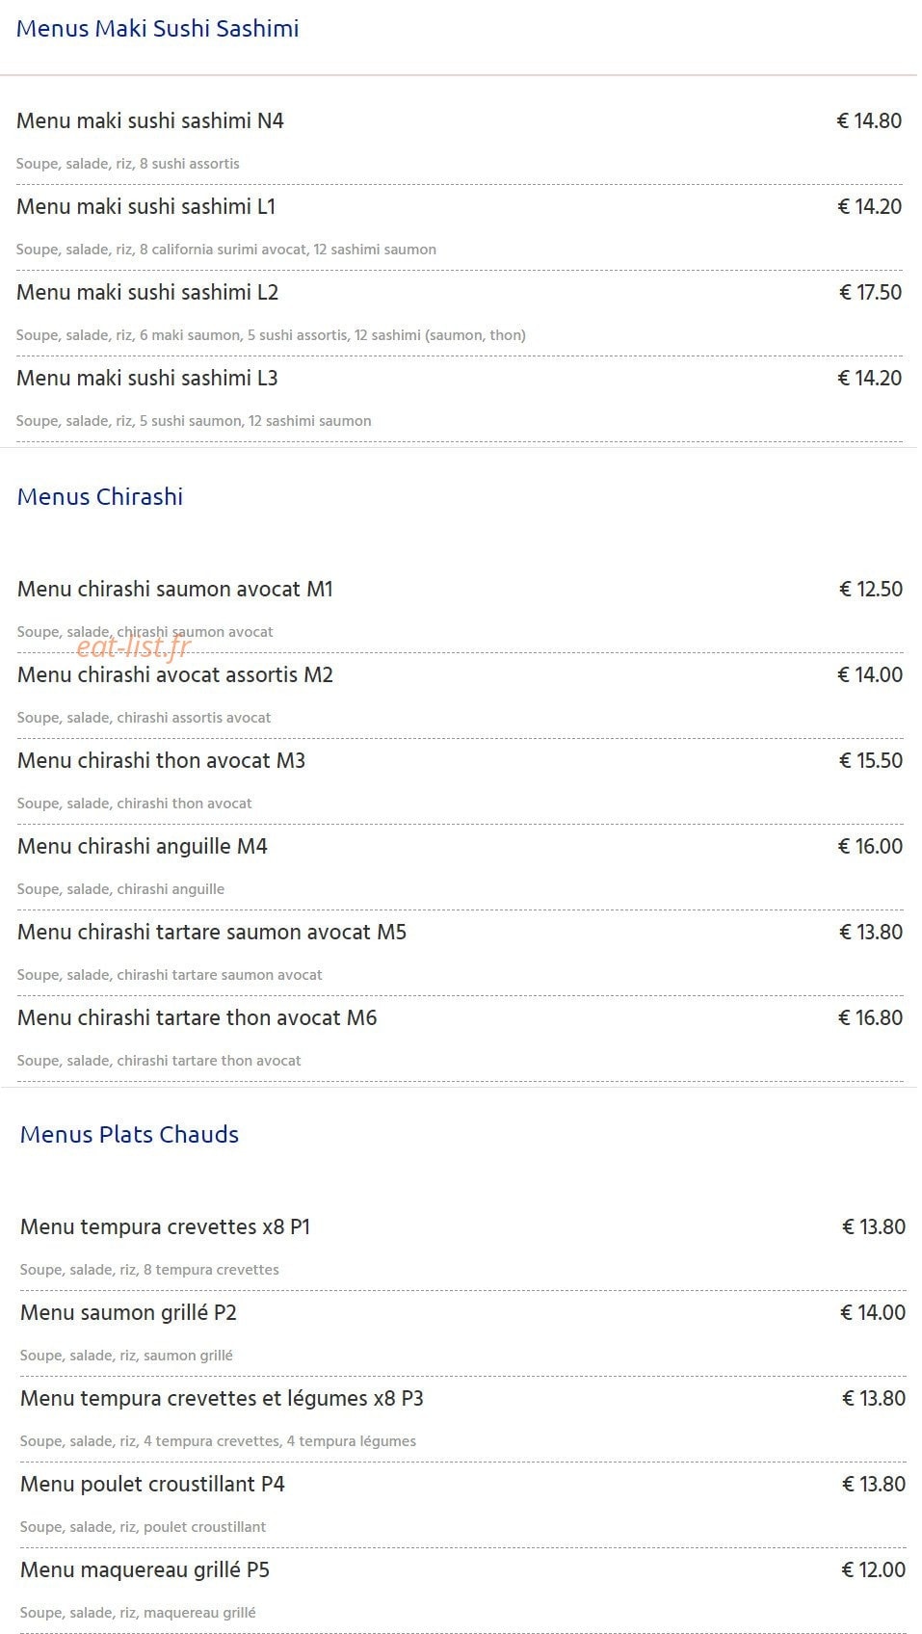This screenshot has height=1634, width=922.
Task: Select the Menus Maki Sushi Sashimi heading
Action: (x=157, y=29)
